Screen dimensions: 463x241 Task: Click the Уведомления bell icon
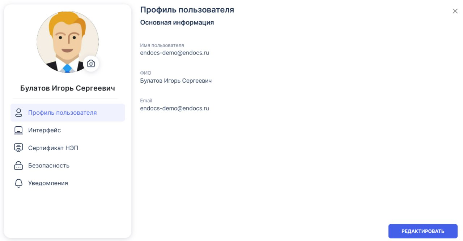pos(18,183)
